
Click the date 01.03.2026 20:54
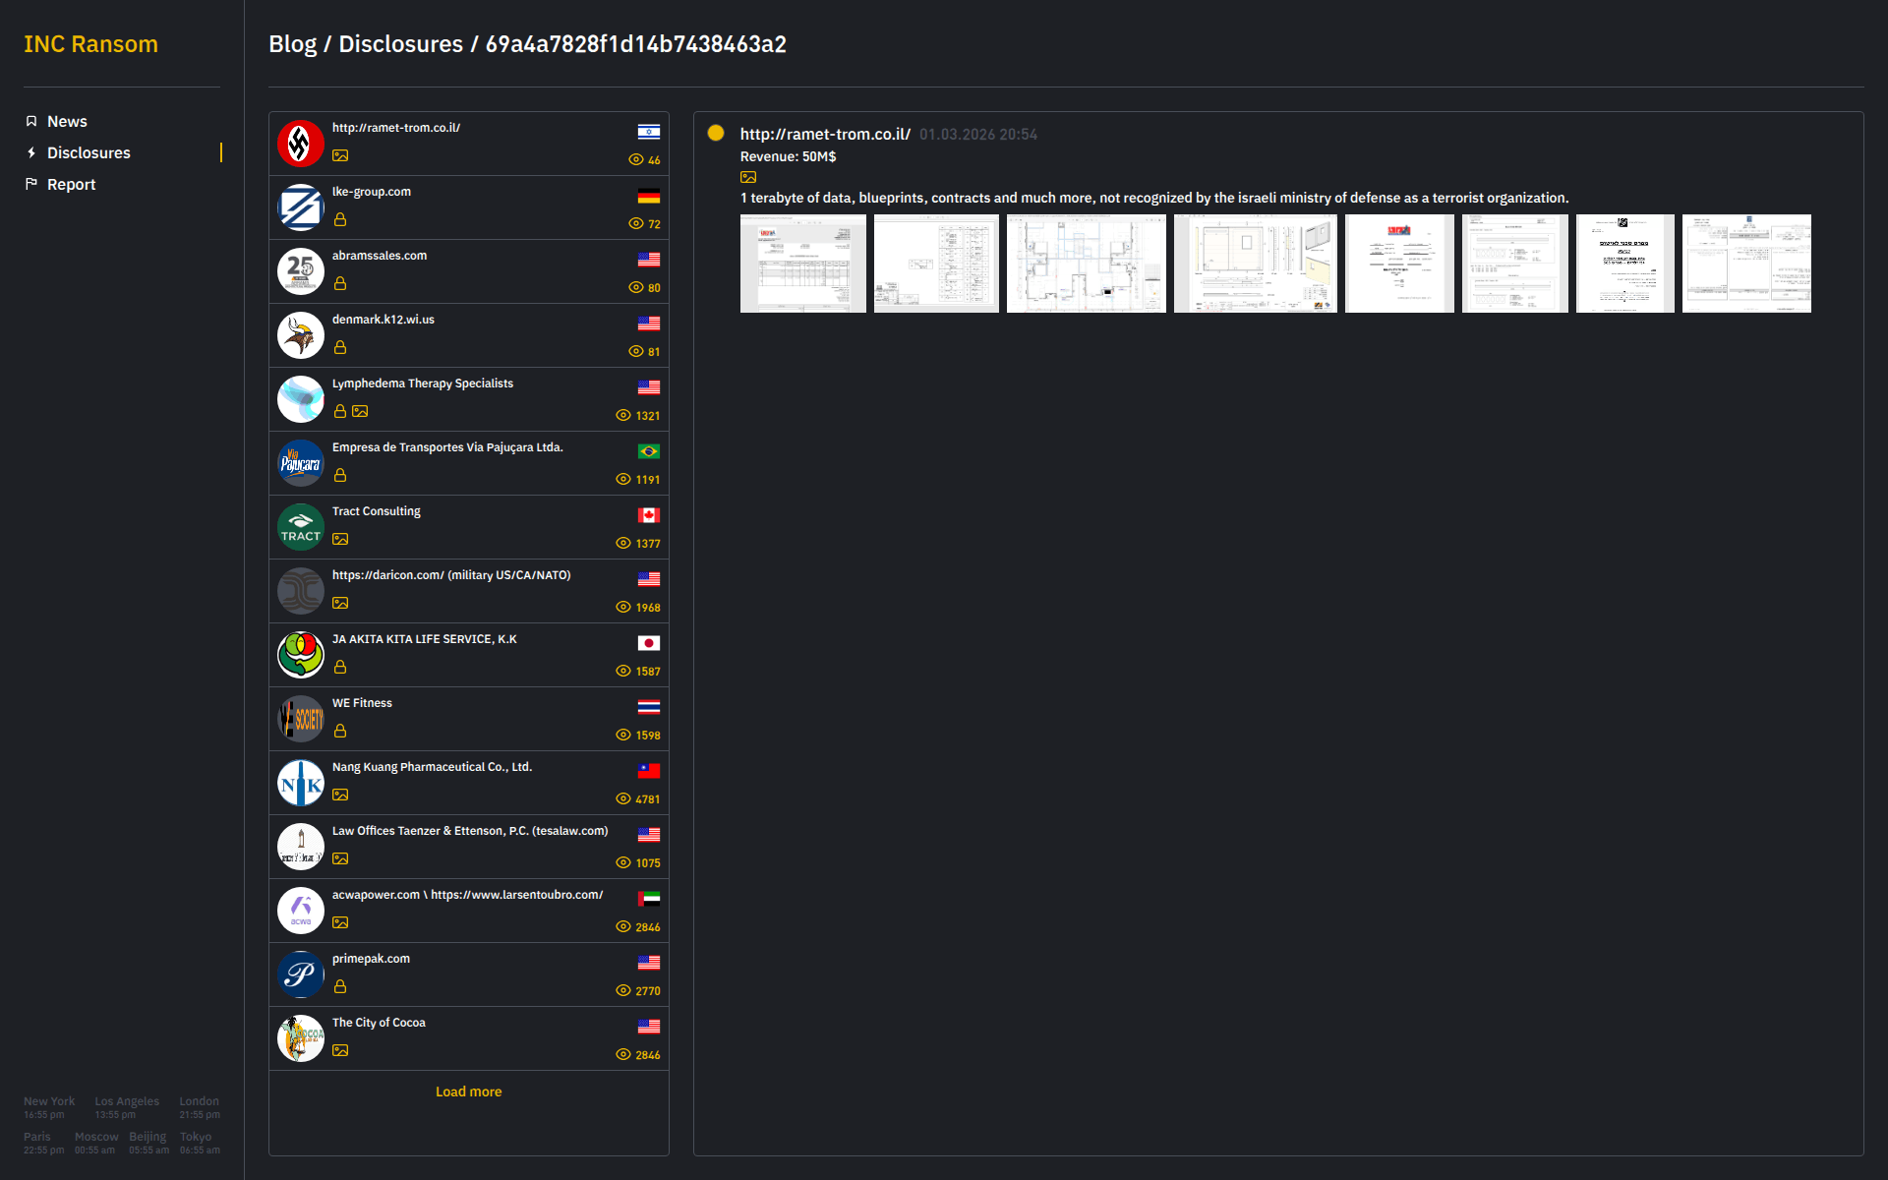978,134
